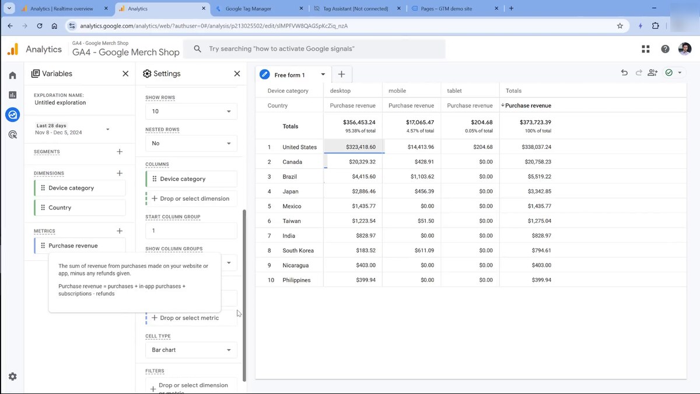This screenshot has height=394, width=700.
Task: Open the Help question mark icon
Action: click(665, 49)
